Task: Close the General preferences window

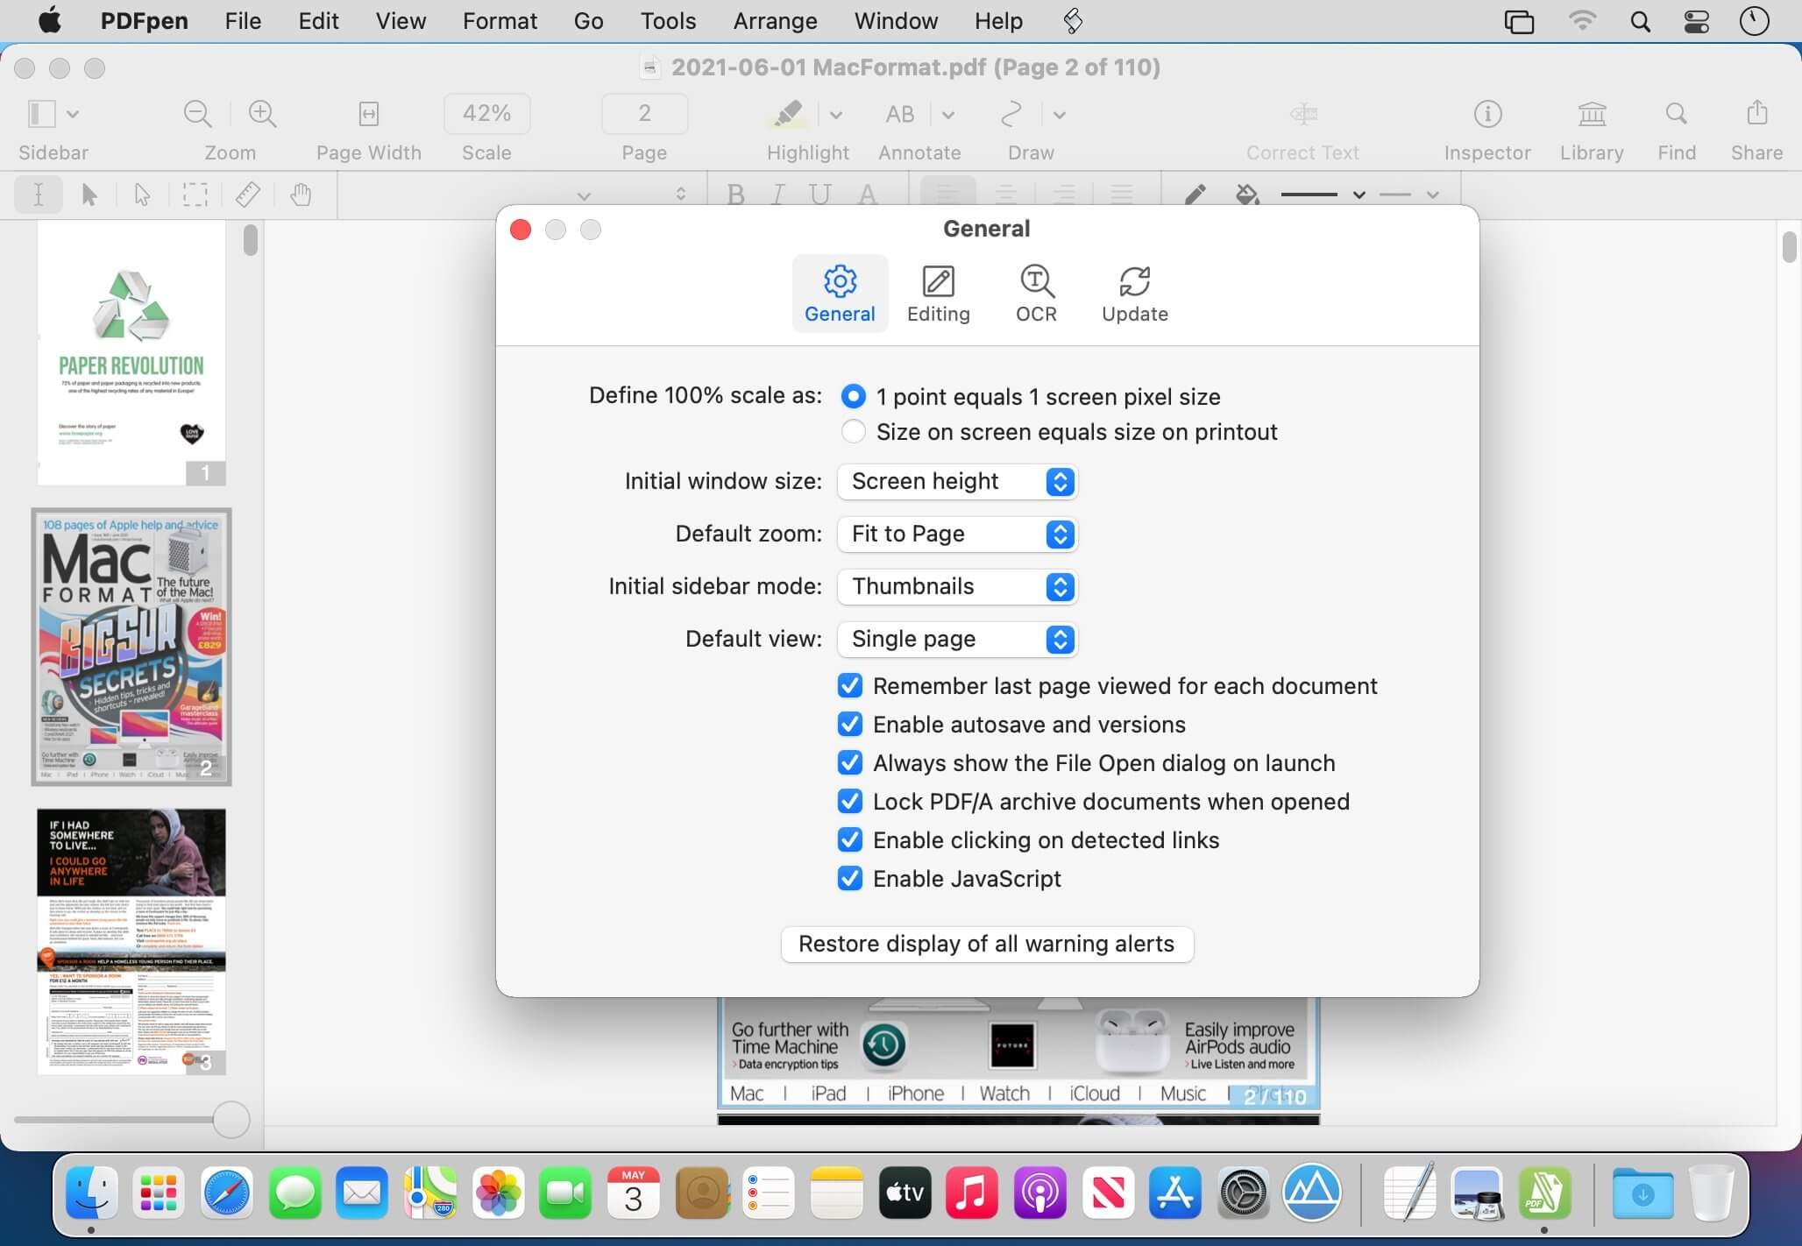Action: click(521, 230)
